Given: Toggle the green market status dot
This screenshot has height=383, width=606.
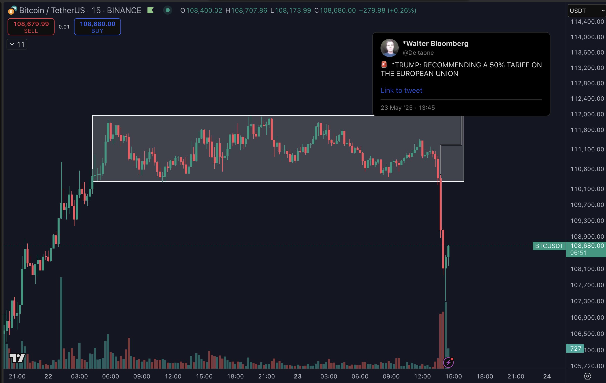Looking at the screenshot, I should click(167, 10).
